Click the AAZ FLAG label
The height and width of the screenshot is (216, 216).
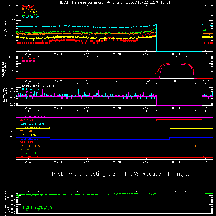[x=26, y=149]
